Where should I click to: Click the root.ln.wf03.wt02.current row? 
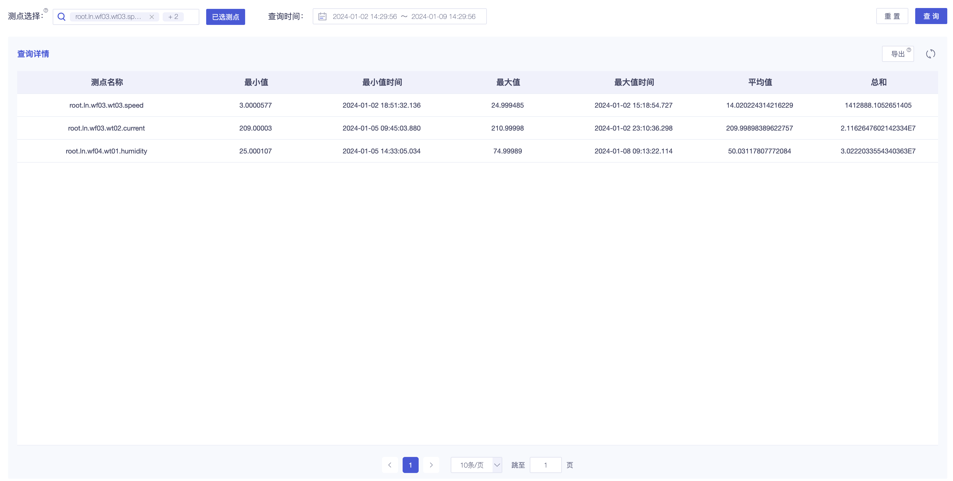(477, 128)
